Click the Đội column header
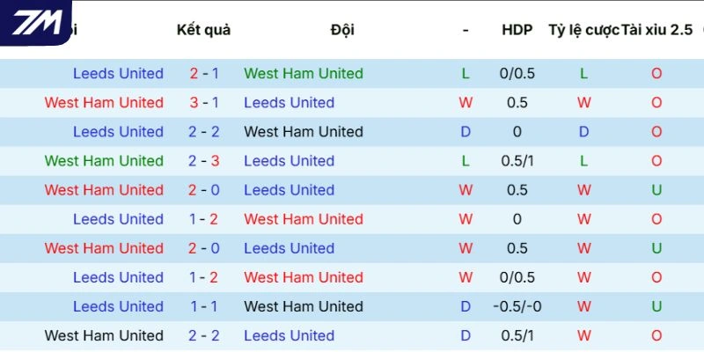 pyautogui.click(x=342, y=30)
